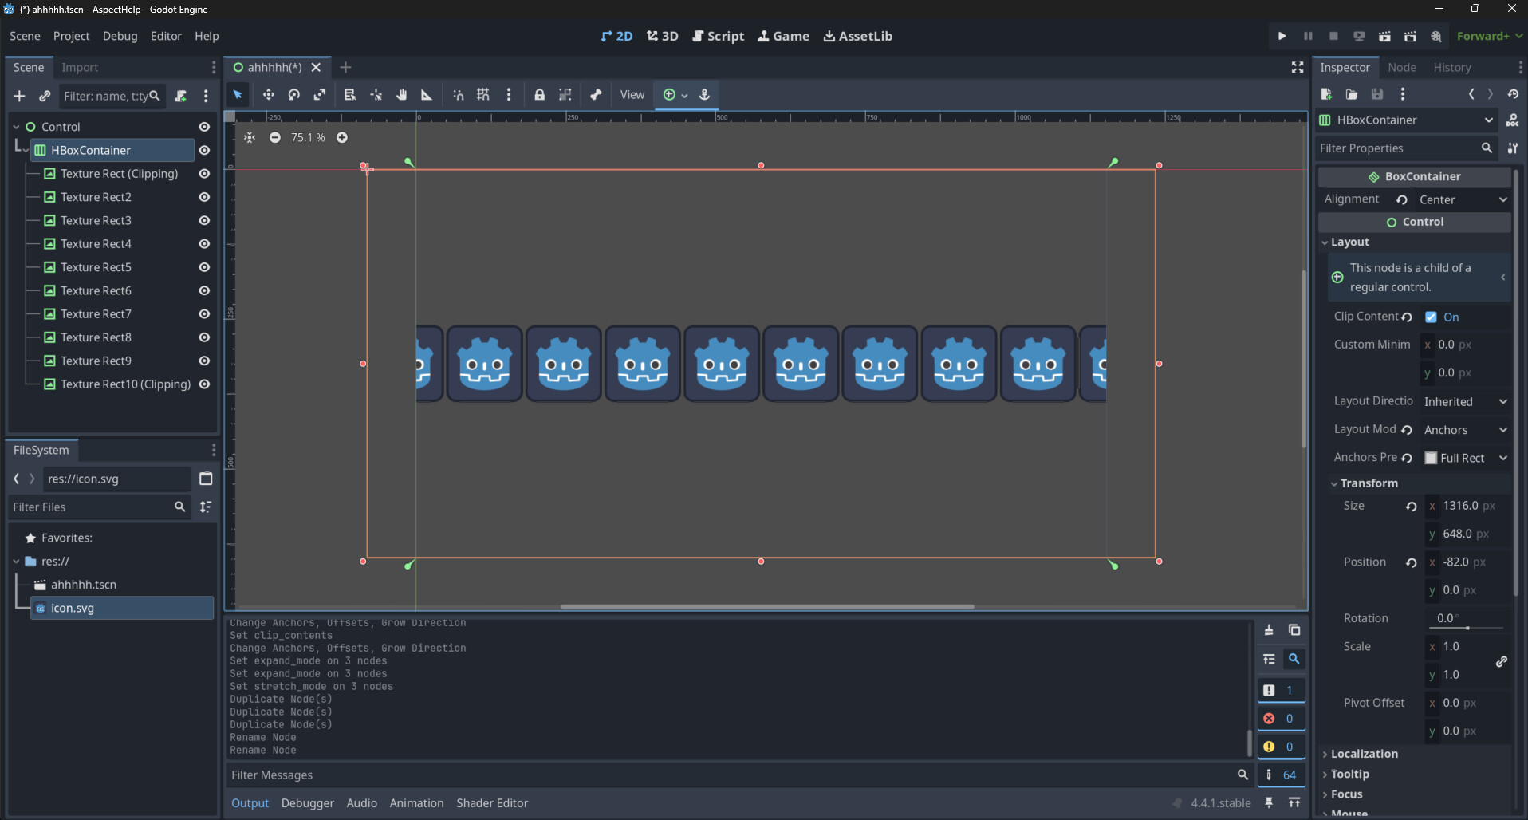The image size is (1528, 820).
Task: Toggle split mode in the FileSystem dock
Action: coord(206,479)
